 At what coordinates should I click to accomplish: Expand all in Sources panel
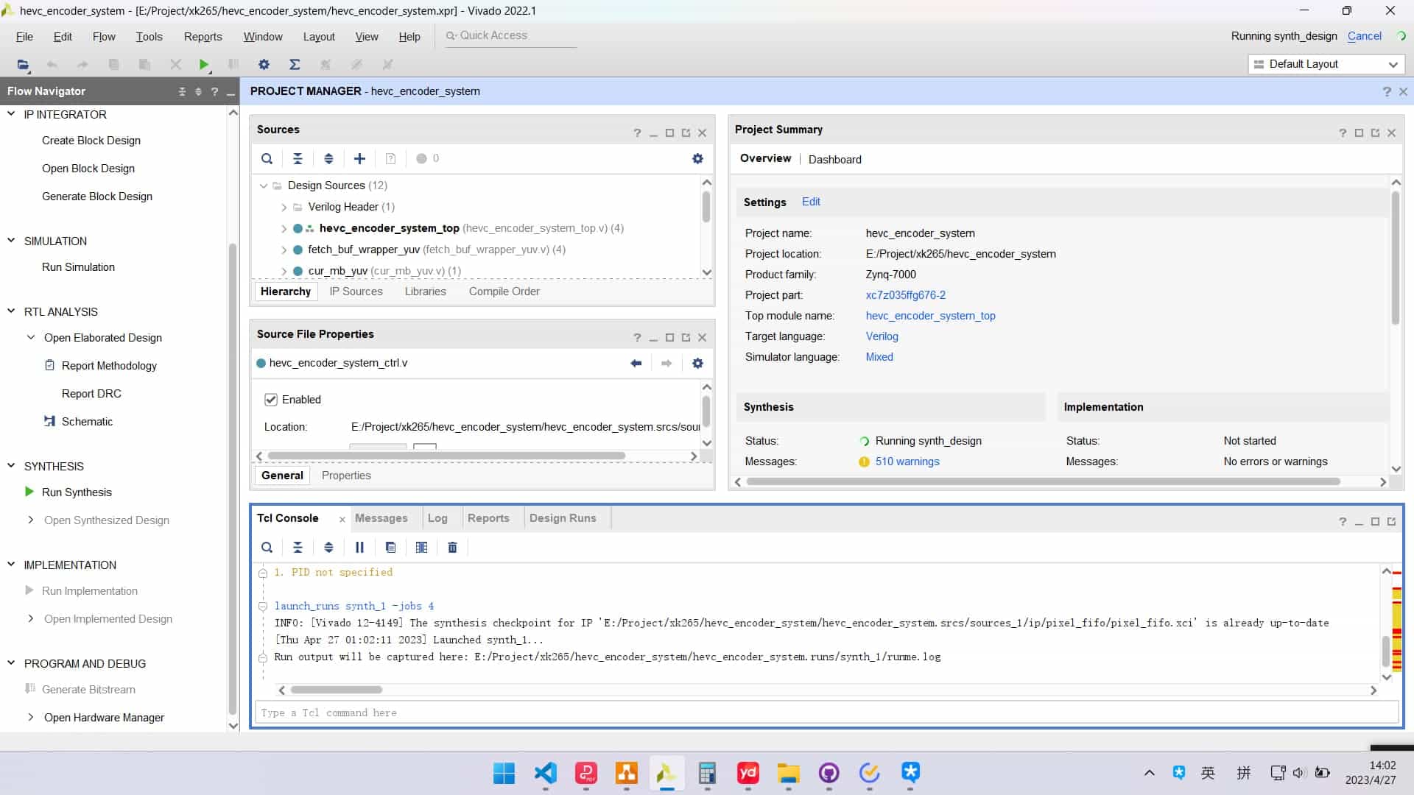click(328, 159)
